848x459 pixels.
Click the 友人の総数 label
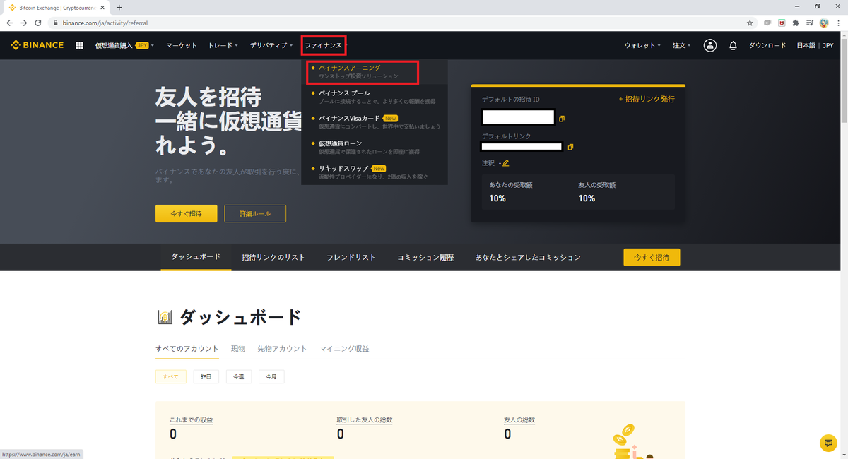tap(519, 419)
